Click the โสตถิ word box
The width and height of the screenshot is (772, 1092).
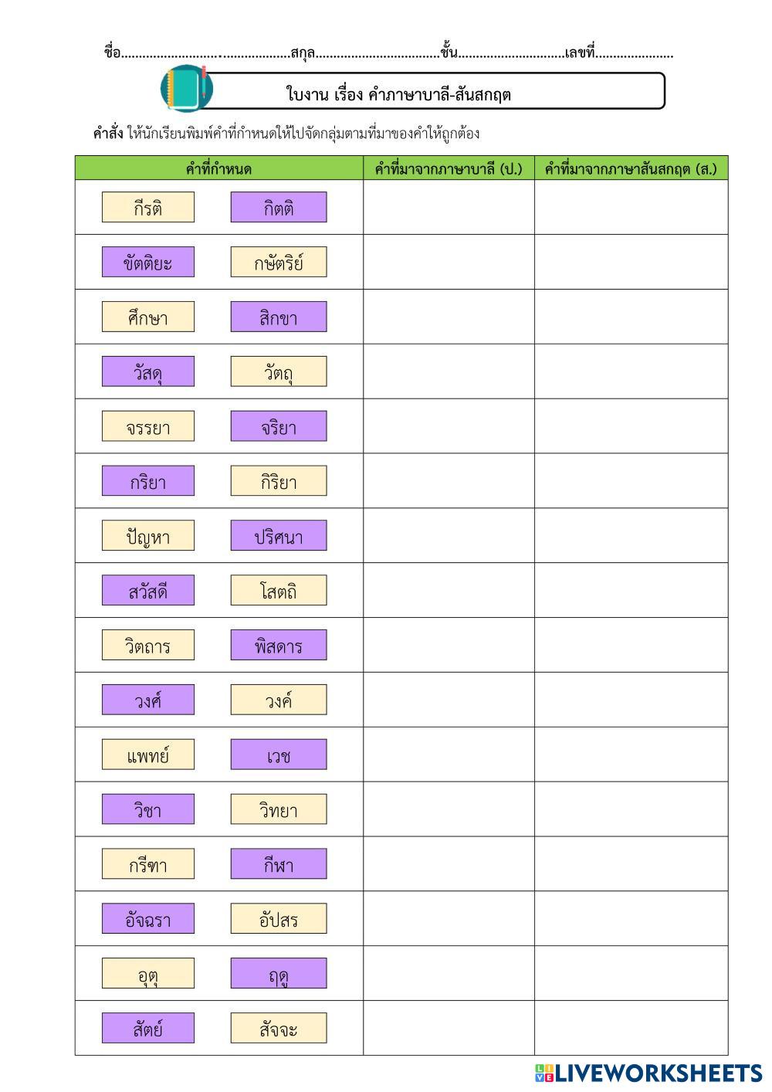point(278,591)
